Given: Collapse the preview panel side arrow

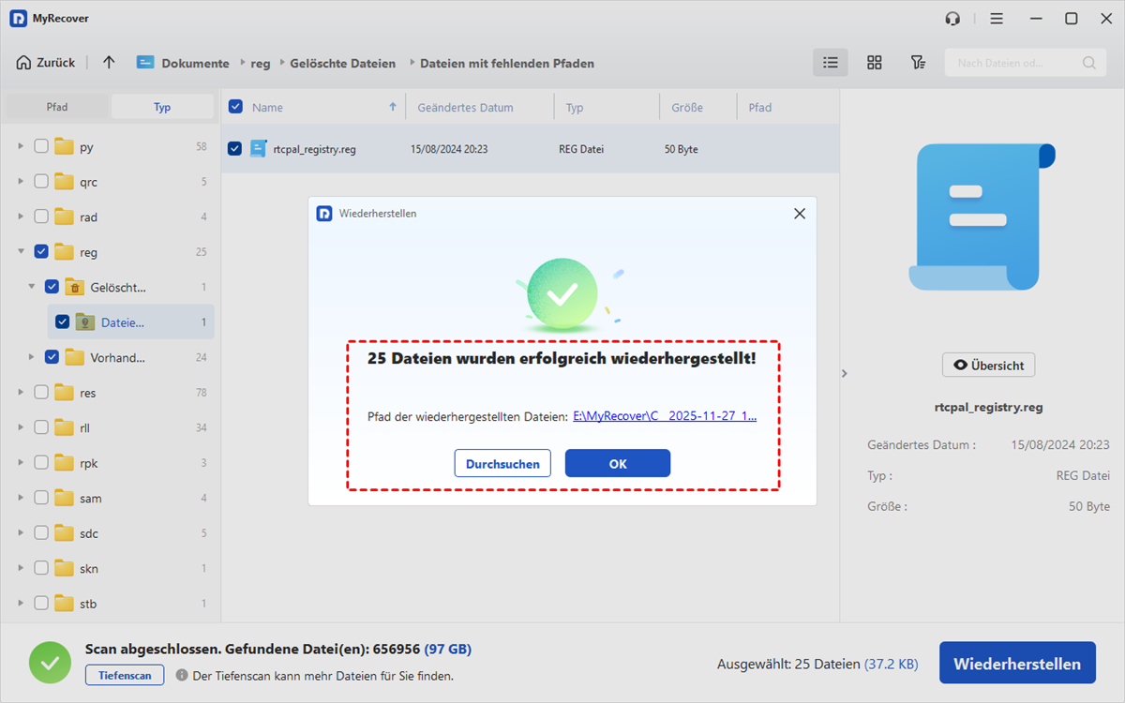Looking at the screenshot, I should tap(844, 373).
